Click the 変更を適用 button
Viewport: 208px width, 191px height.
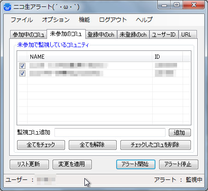tap(72, 164)
